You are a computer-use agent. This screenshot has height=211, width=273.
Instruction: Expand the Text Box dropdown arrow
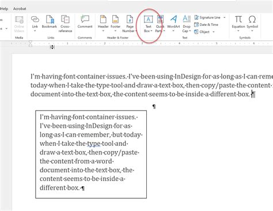point(151,31)
